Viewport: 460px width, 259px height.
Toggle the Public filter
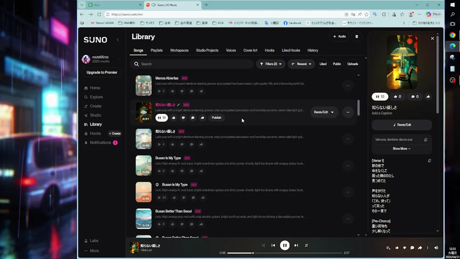[337, 64]
